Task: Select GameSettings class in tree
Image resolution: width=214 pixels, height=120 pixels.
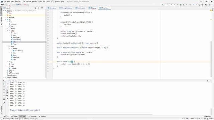Action: pos(19,51)
